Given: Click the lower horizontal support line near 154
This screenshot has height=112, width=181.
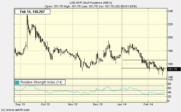Looking at the screenshot, I should tap(144, 68).
